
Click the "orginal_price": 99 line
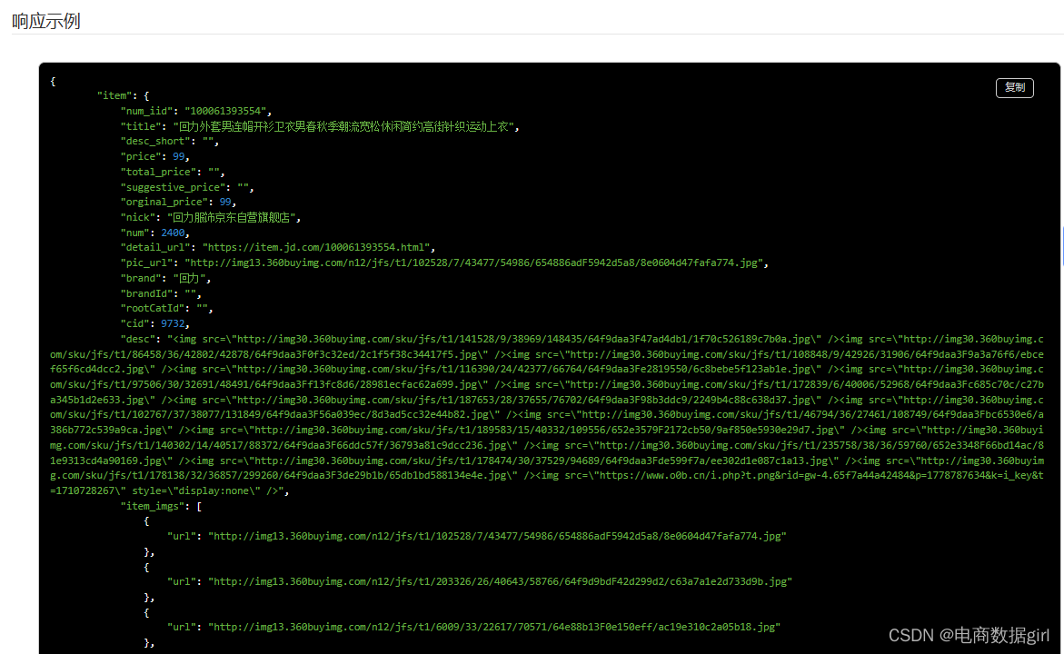pyautogui.click(x=178, y=203)
